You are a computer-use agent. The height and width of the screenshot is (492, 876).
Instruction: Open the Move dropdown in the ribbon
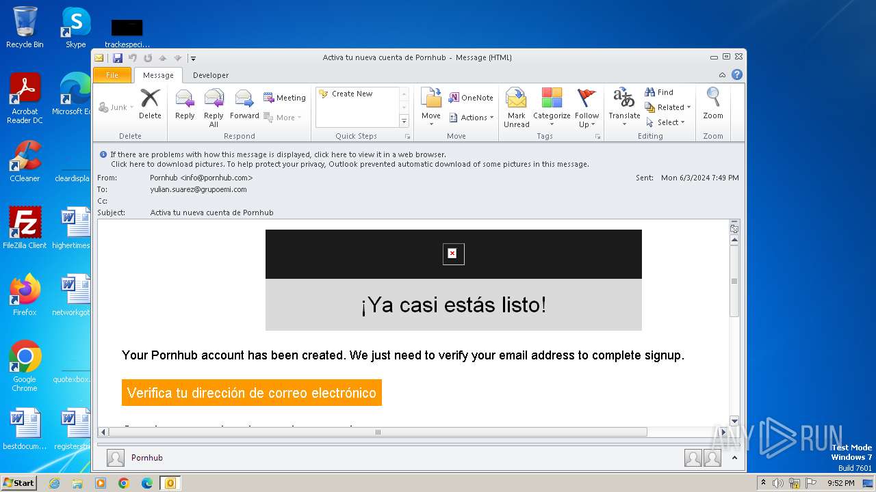(431, 108)
